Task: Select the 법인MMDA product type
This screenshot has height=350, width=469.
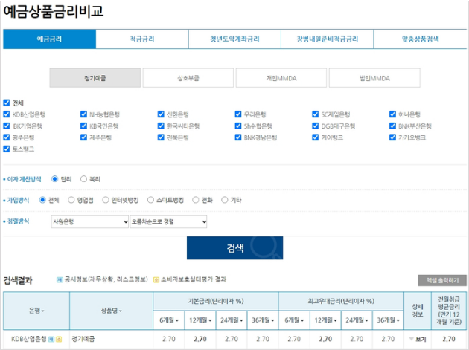Action: pos(374,78)
